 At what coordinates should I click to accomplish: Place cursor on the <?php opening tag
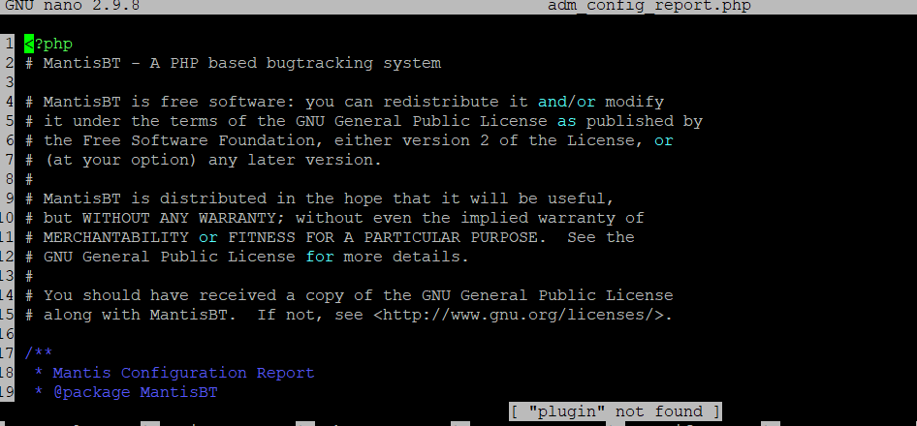[48, 44]
